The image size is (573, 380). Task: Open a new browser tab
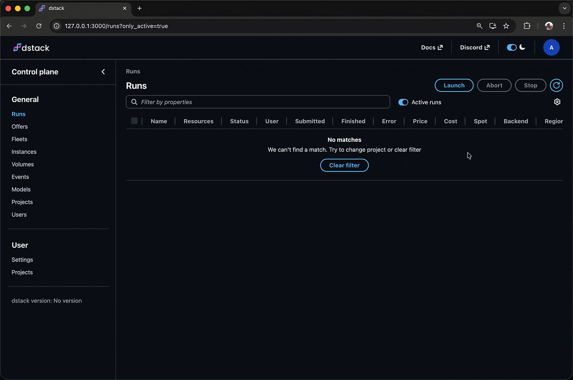140,8
